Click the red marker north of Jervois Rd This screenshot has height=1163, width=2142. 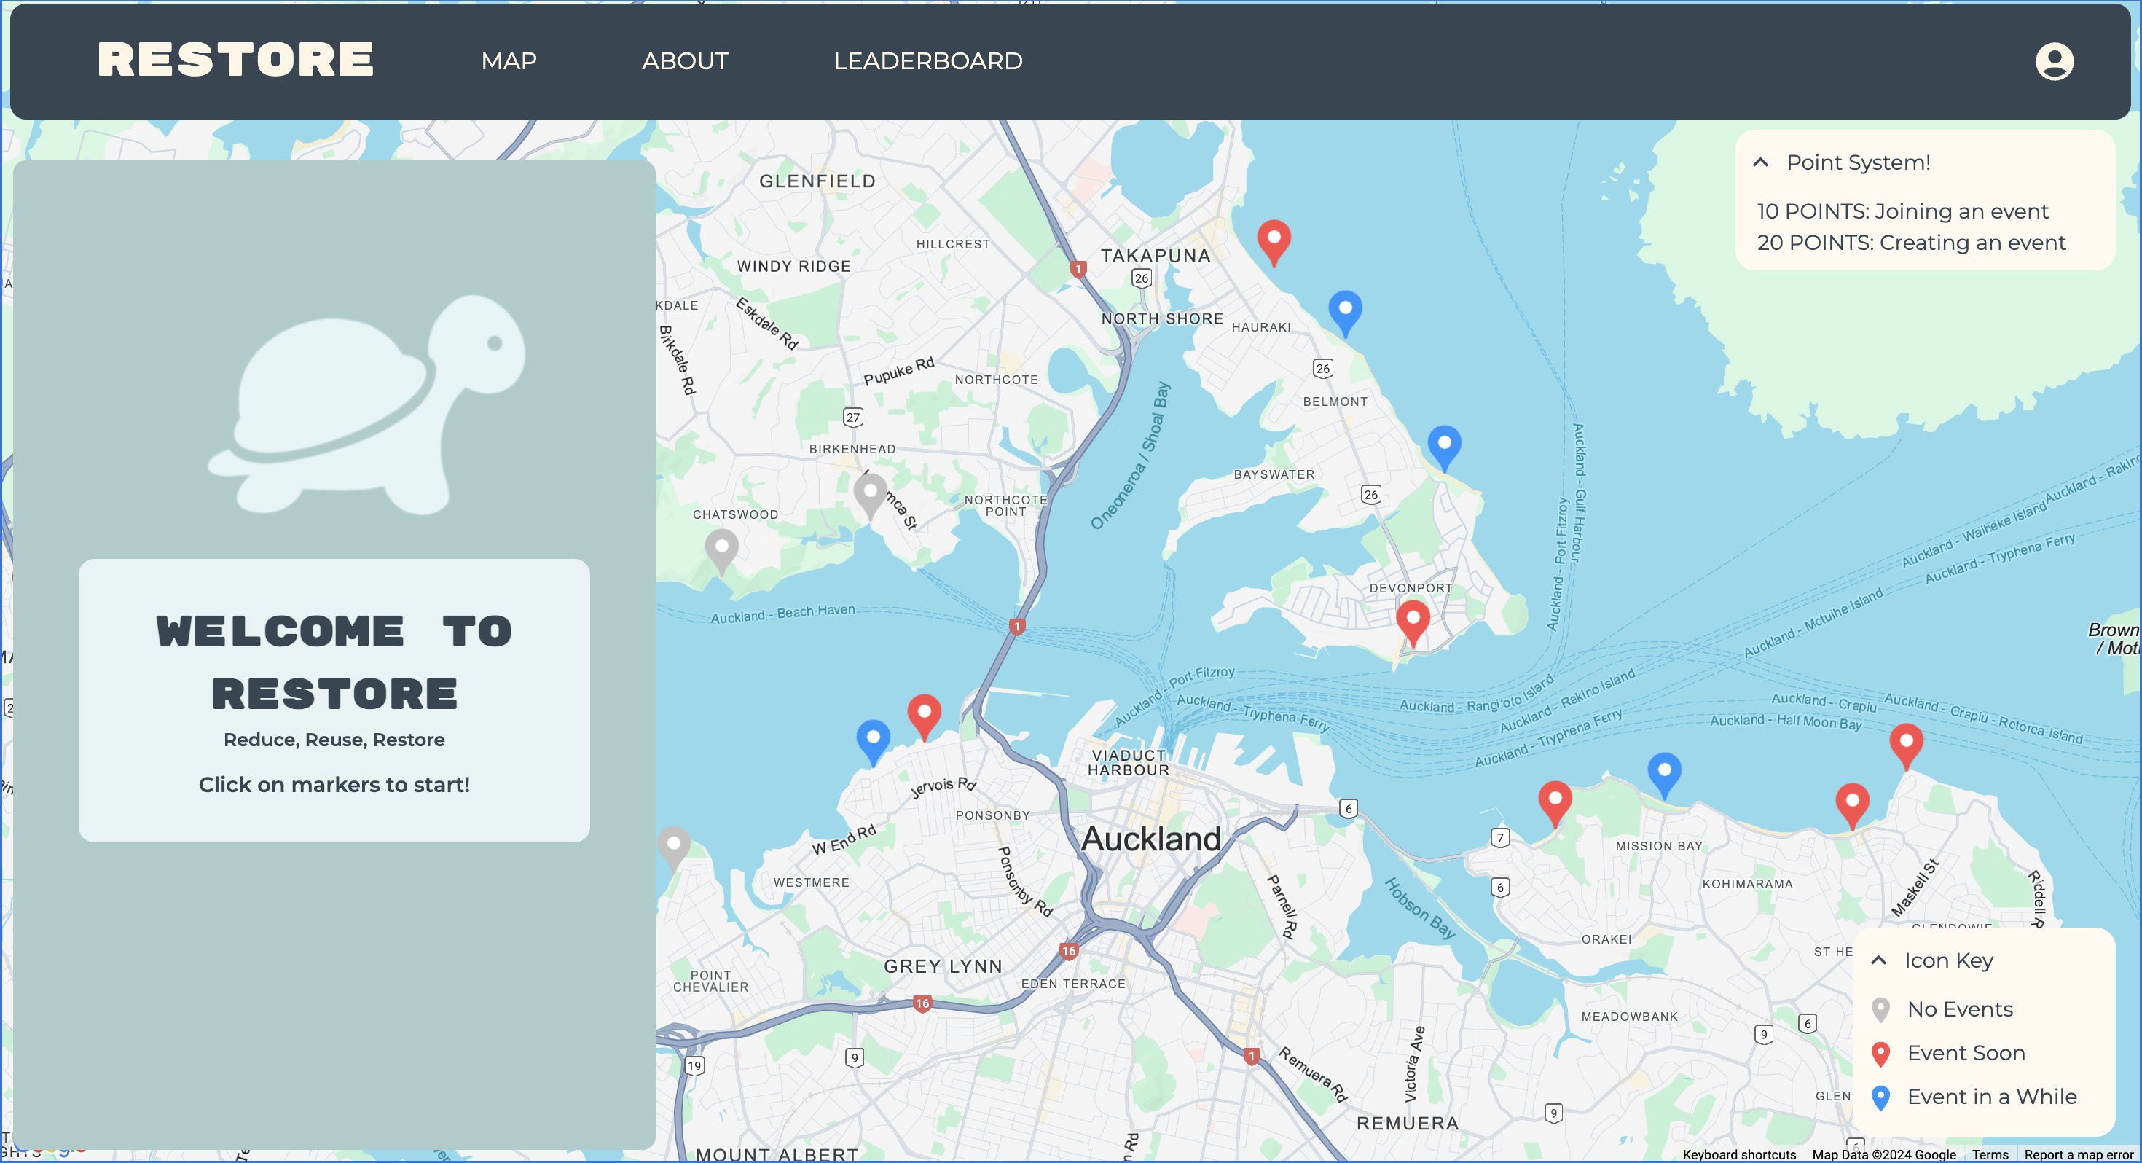923,714
